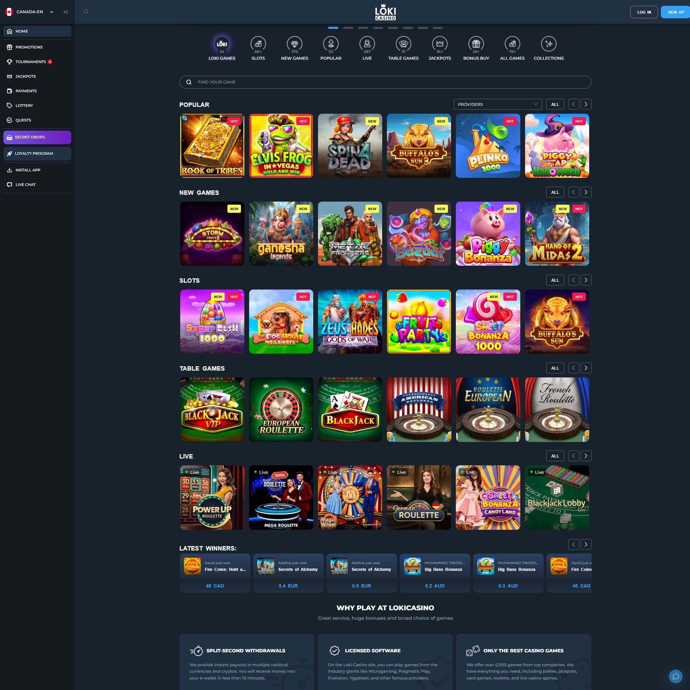Screen dimensions: 690x690
Task: Select the Bonus Buy gift icon
Action: pyautogui.click(x=476, y=44)
